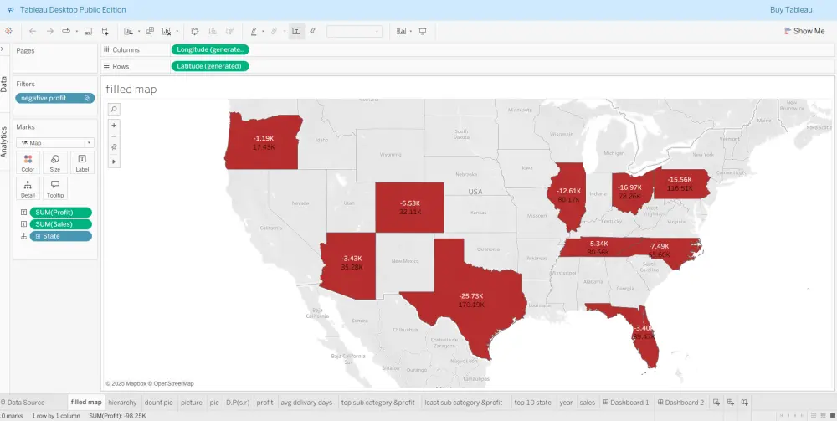Open the Highlight dropdown arrow
Screen dimensions: 837x421
(263, 32)
